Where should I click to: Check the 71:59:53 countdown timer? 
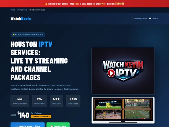pyautogui.click(x=120, y=4)
